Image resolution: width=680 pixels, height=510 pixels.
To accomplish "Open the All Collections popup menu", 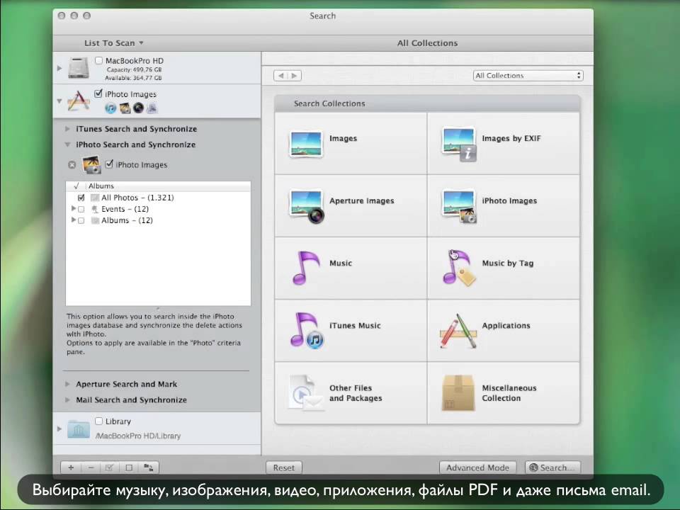I will (x=528, y=76).
